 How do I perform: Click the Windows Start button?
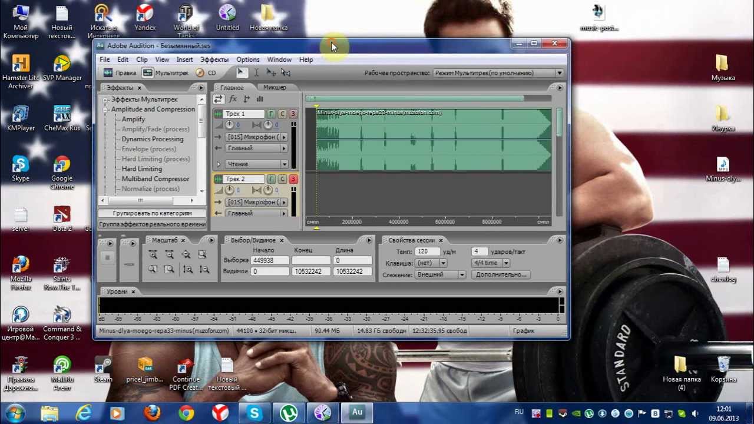point(14,413)
